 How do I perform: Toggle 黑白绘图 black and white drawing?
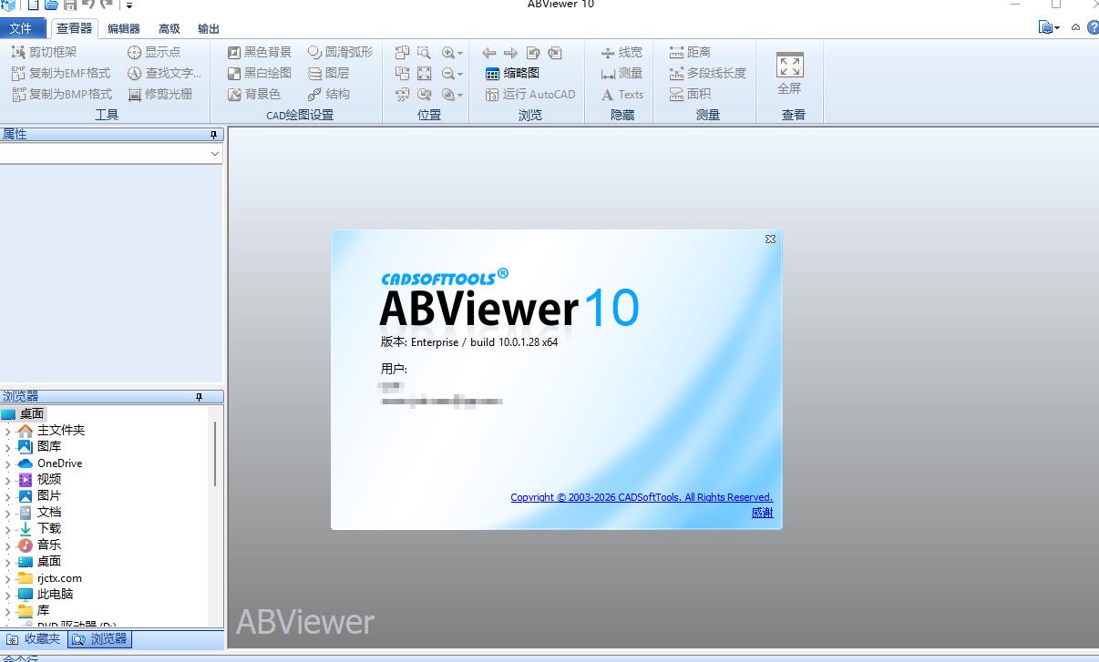pyautogui.click(x=260, y=73)
